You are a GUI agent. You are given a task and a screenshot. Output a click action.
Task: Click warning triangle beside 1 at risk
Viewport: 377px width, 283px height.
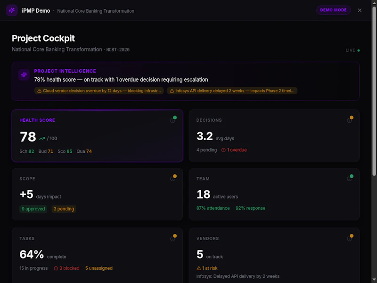[198, 268]
